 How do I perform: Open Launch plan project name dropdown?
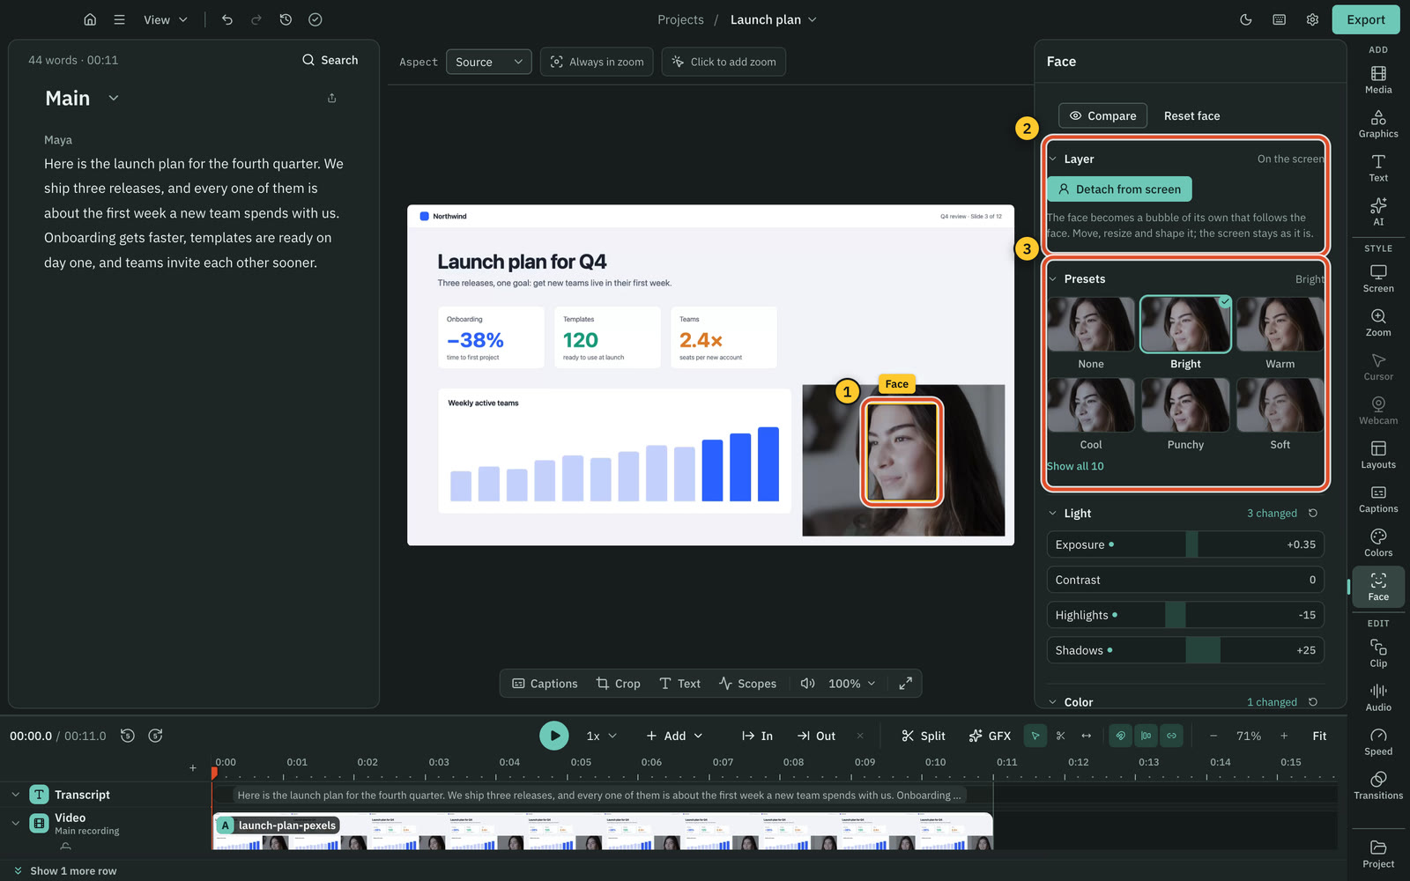point(774,19)
